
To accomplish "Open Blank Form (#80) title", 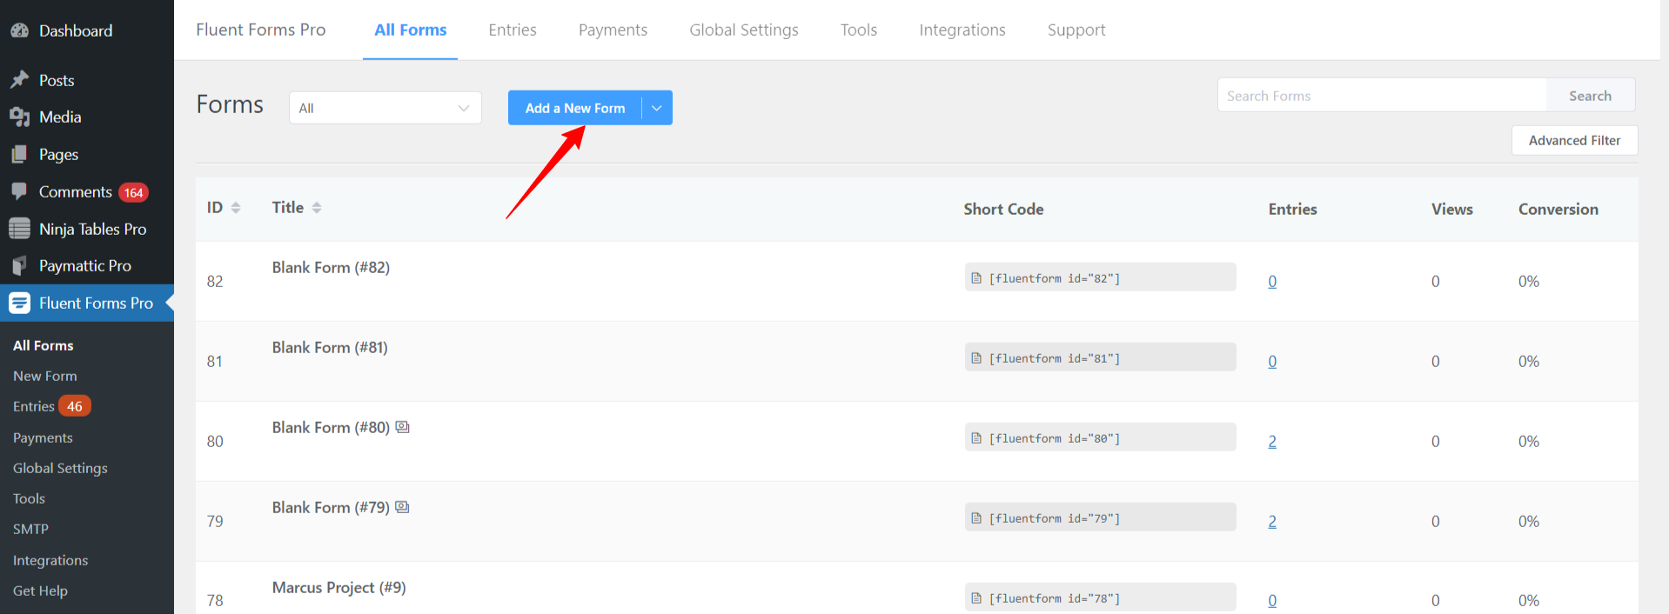I will [x=331, y=427].
